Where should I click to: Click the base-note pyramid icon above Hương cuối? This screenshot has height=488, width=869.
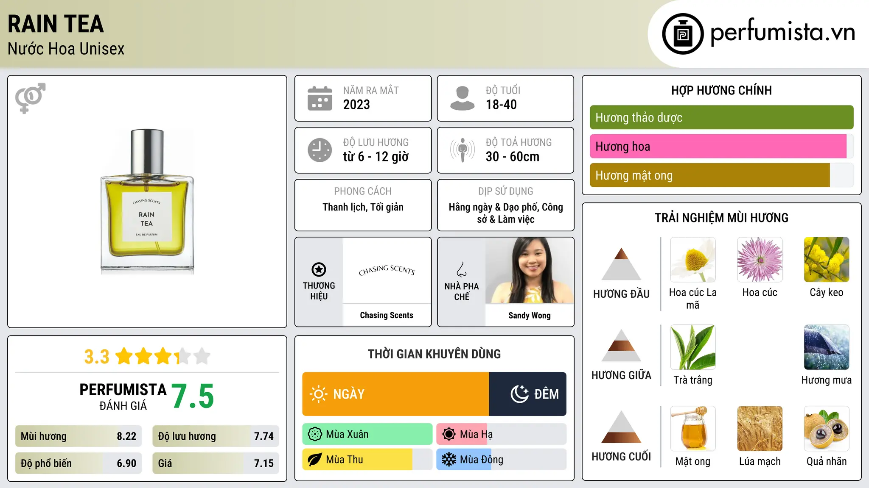[621, 427]
